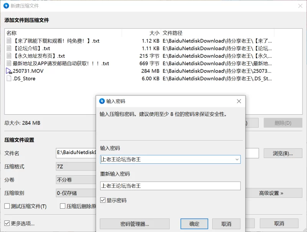The image size is (307, 232).
Task: Sort files by 文件路径 column header
Action: point(173,33)
